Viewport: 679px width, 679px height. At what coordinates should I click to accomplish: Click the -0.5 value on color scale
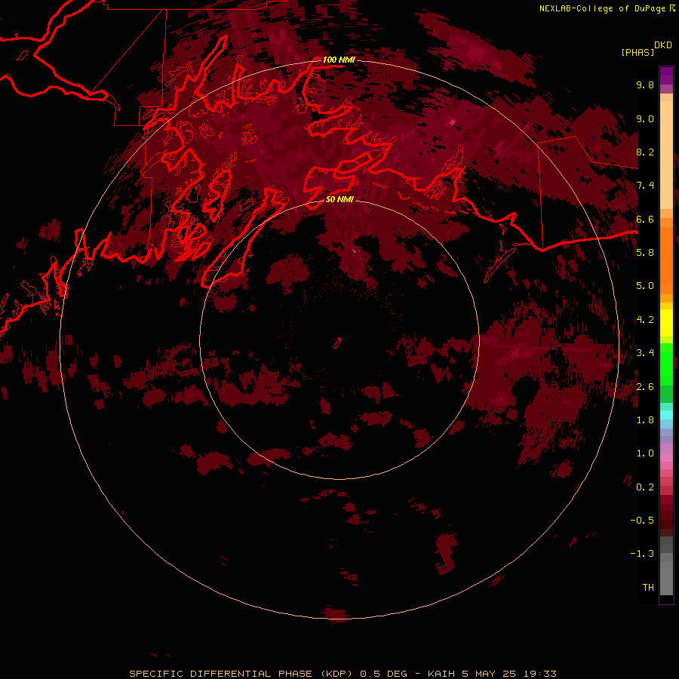click(642, 521)
